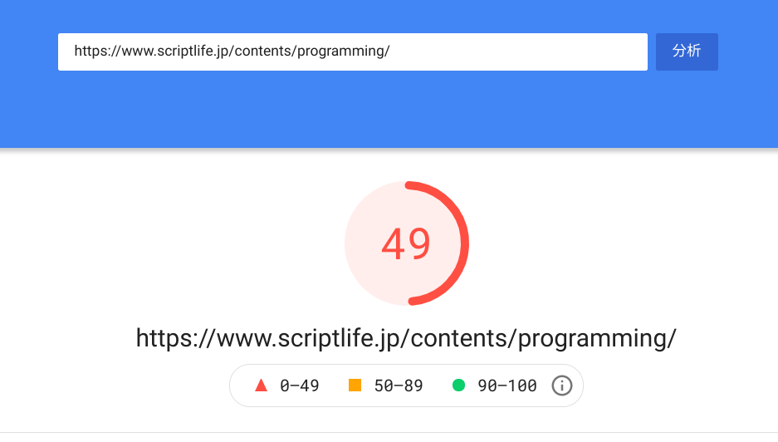Select the 0–49 score range label
This screenshot has width=778, height=442.
(300, 386)
